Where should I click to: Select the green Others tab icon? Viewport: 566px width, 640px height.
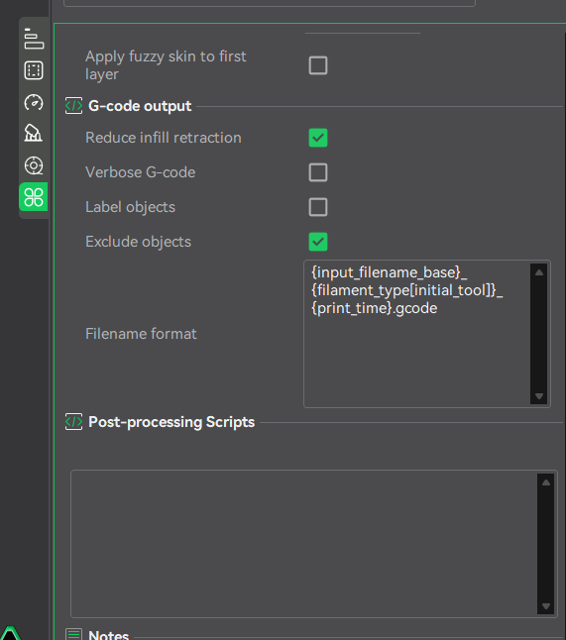(x=34, y=197)
